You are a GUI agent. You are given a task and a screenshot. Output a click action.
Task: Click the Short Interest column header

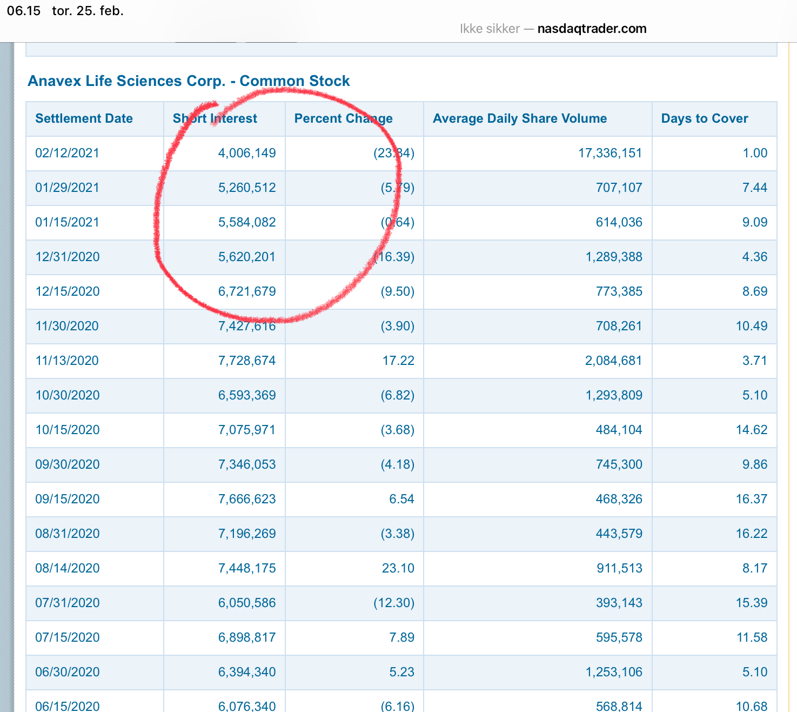[215, 118]
